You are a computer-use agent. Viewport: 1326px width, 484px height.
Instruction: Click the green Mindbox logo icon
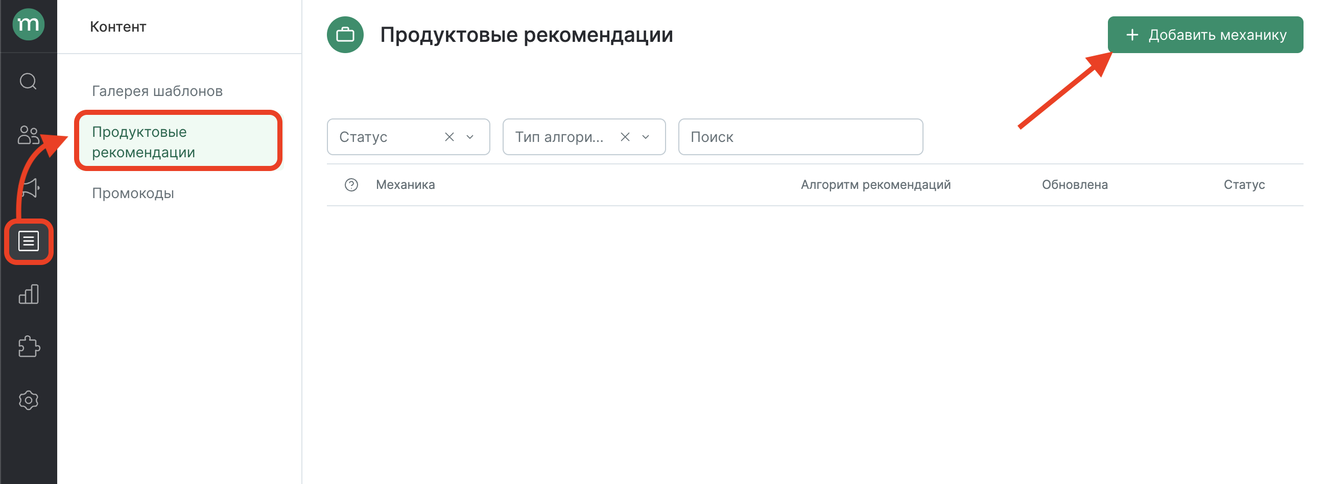(x=28, y=24)
